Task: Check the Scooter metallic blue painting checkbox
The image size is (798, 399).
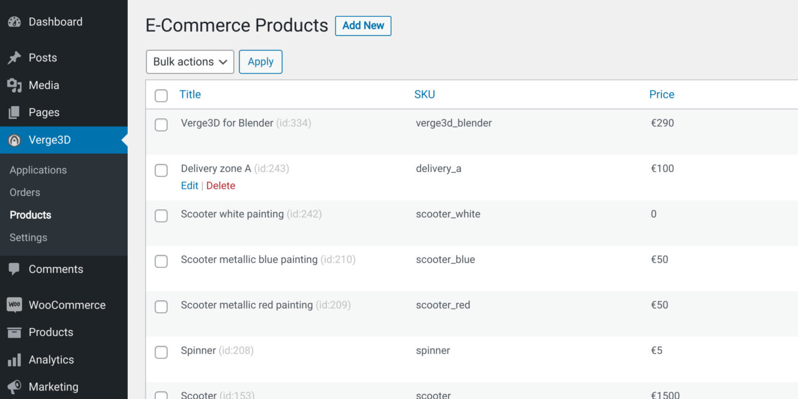Action: coord(161,261)
